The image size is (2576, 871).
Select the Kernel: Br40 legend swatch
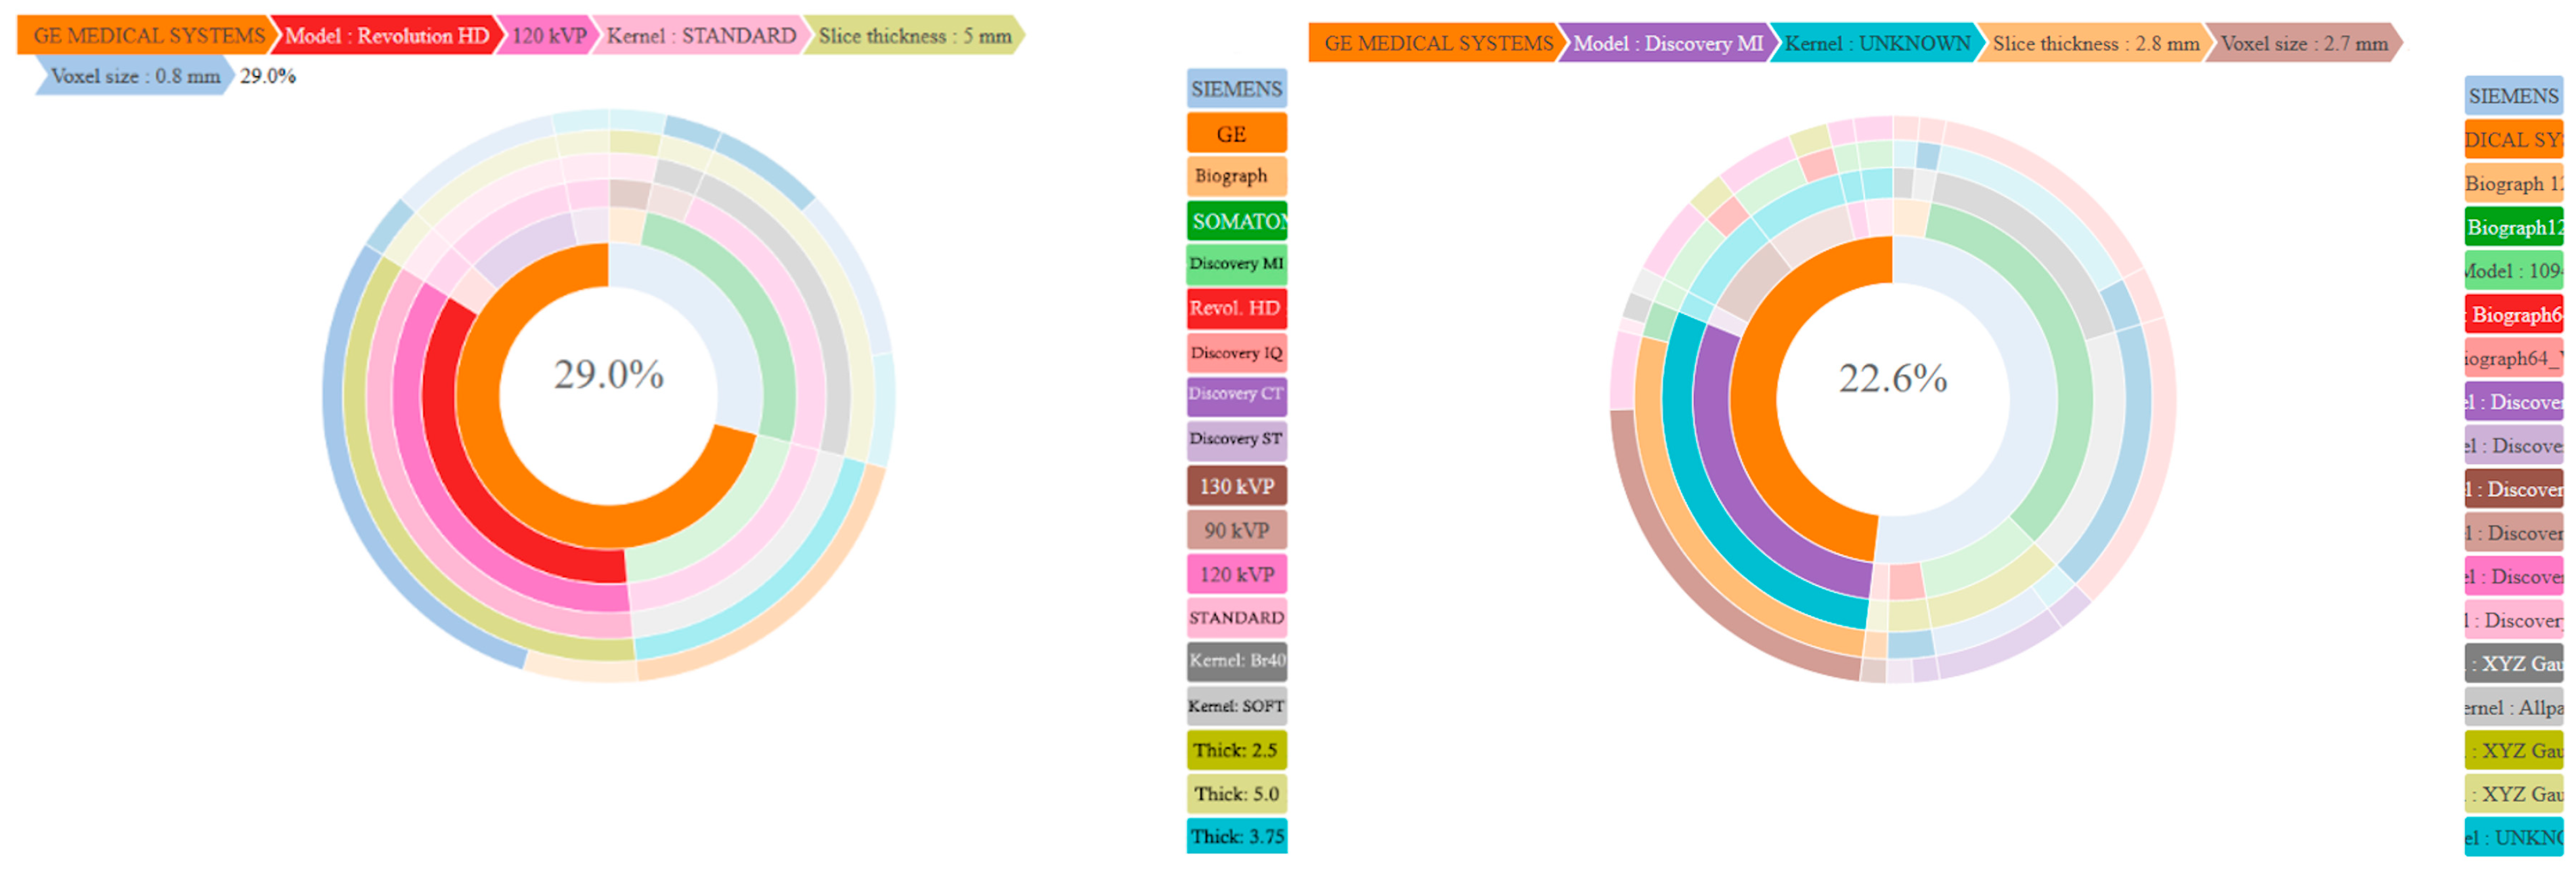(x=1237, y=661)
